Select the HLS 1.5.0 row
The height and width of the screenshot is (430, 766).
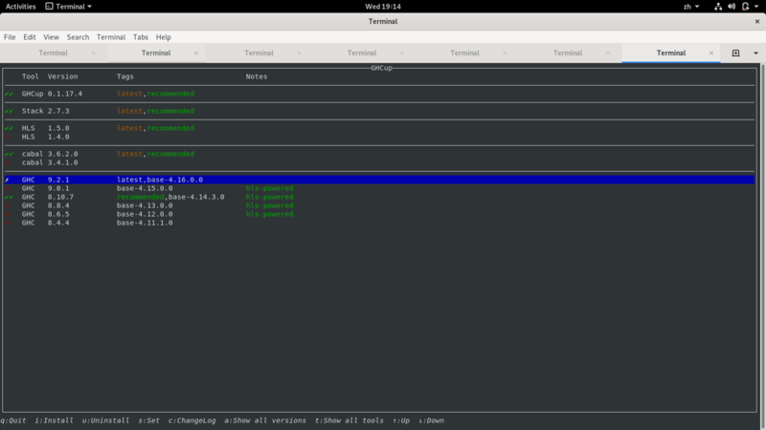click(379, 128)
